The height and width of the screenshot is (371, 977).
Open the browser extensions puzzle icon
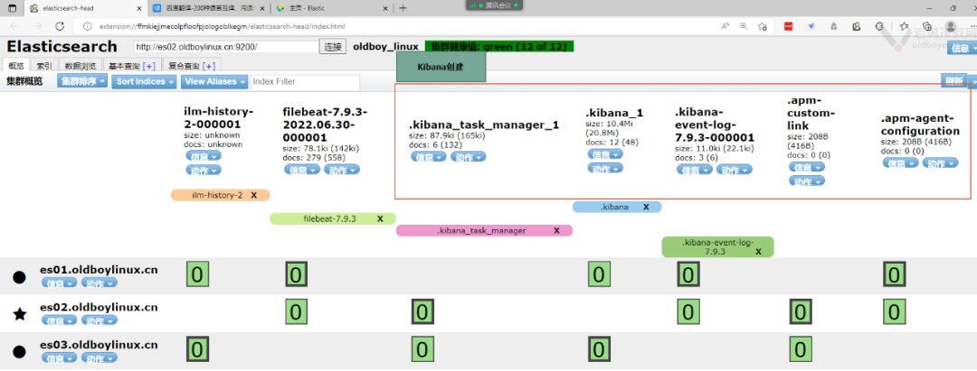click(879, 26)
